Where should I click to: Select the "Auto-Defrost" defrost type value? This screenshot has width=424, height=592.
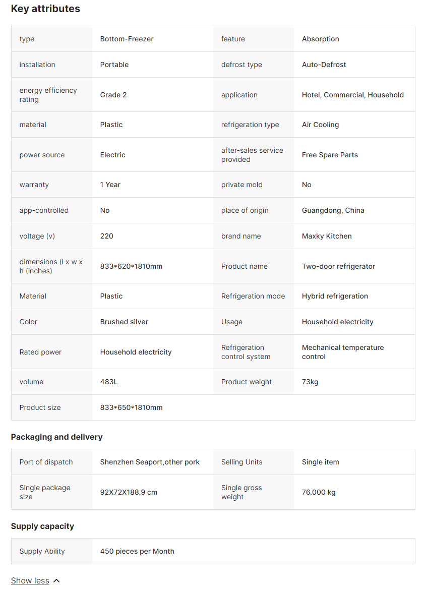324,65
